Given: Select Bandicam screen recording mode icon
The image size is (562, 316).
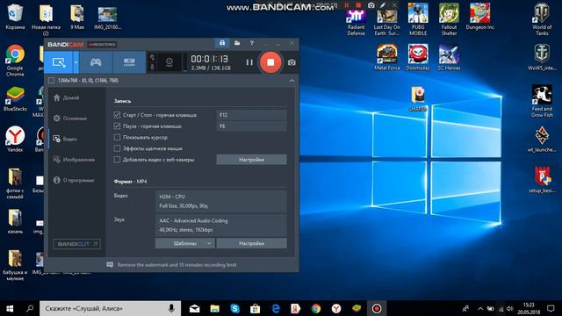Looking at the screenshot, I should pyautogui.click(x=59, y=62).
